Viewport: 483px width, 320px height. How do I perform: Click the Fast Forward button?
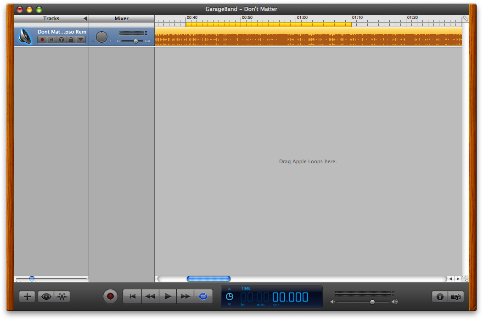185,297
